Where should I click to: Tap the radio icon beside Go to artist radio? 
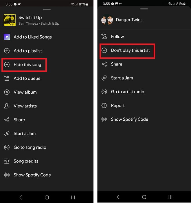104,92
